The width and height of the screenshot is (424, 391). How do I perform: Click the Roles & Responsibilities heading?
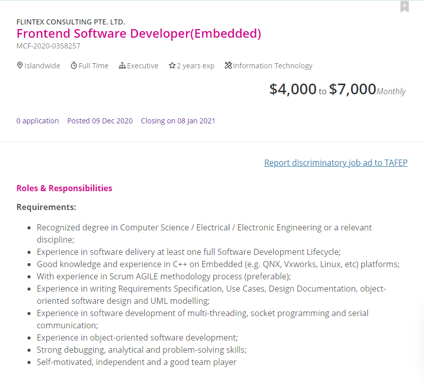coord(64,188)
